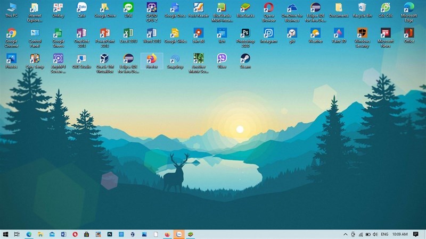
Task: Click the Viber desktop icon
Action: coord(222,59)
